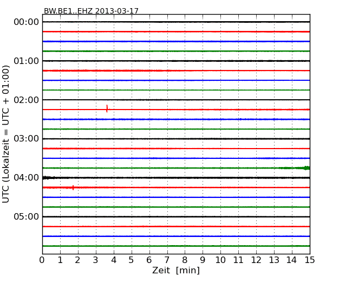Select x-axis tick label 10
The image size is (352, 282).
(x=220, y=260)
